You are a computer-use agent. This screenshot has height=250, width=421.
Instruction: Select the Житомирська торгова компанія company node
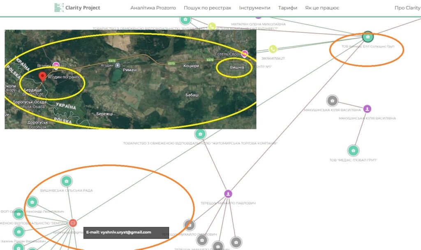(200, 134)
